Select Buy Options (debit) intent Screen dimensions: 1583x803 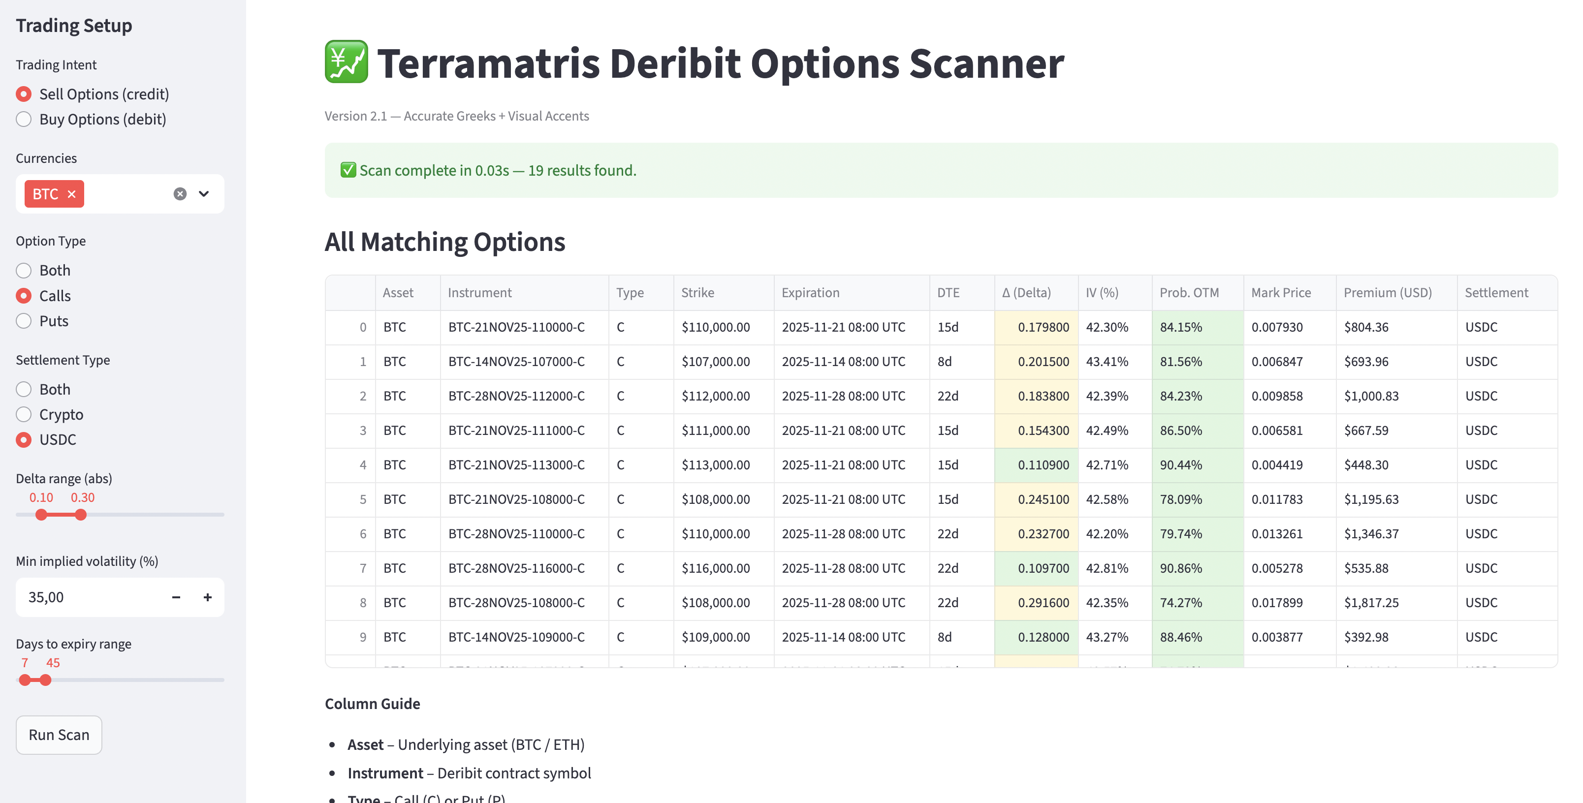24,119
